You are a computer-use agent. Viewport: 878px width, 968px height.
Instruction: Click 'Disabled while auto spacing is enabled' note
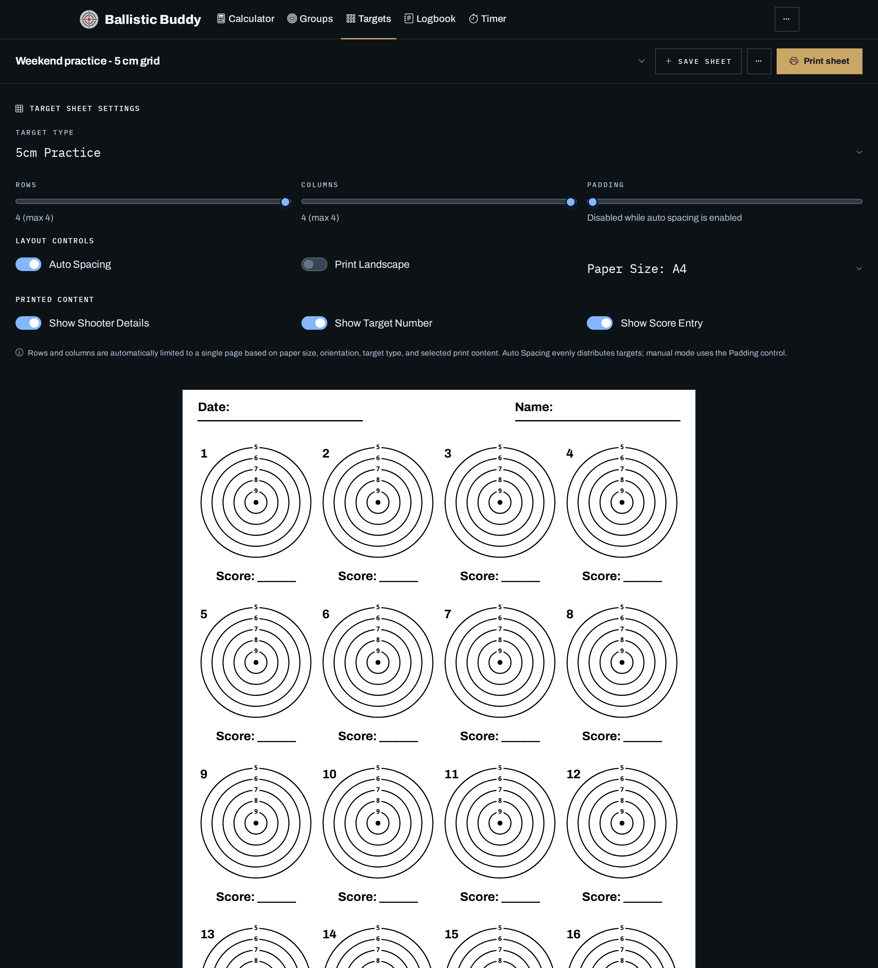(664, 217)
